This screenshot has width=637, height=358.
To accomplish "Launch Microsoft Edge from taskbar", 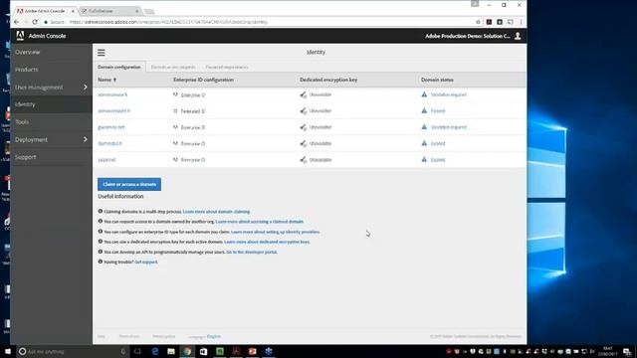I will 155,351.
